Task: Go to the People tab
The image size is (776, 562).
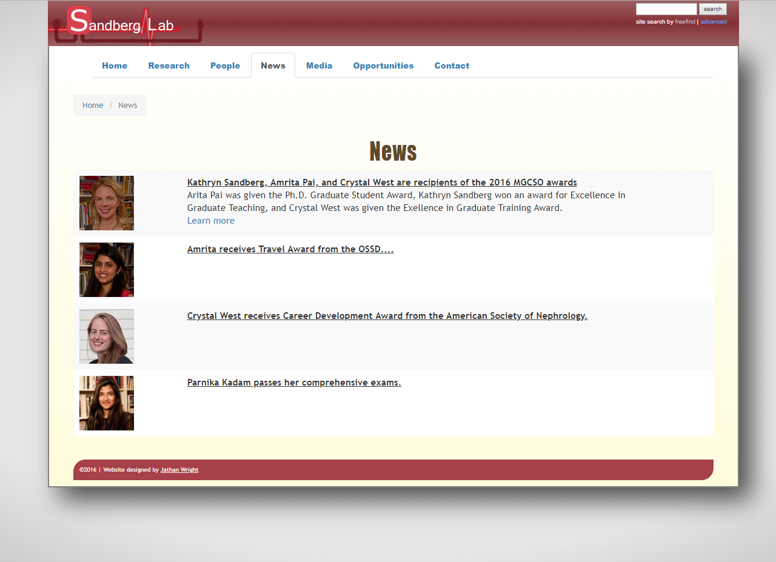Action: coord(225,65)
